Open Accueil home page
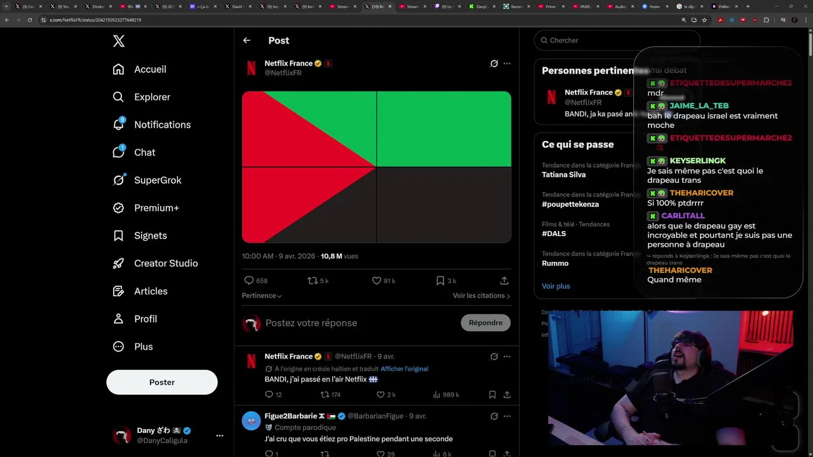The width and height of the screenshot is (813, 457). pyautogui.click(x=140, y=69)
